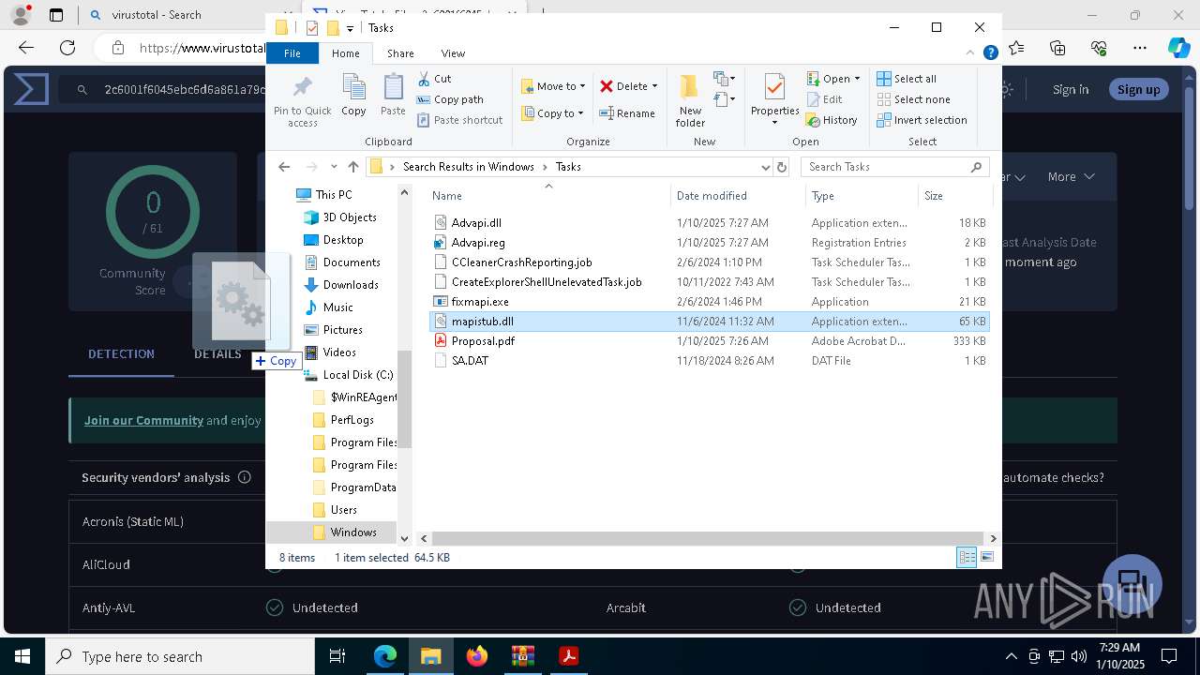Create a New folder
This screenshot has width=1200, height=675.
(x=690, y=100)
